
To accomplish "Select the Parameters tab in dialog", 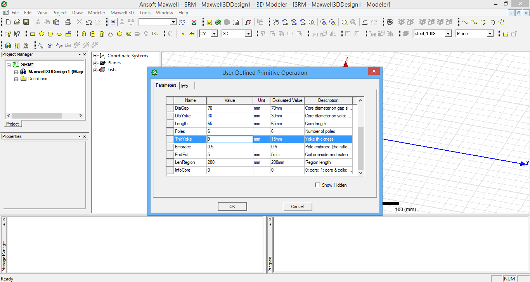I will pyautogui.click(x=166, y=85).
